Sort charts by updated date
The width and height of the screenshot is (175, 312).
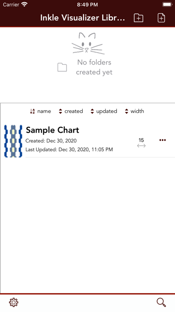104,111
